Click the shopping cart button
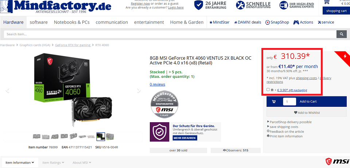Viewport: 350px width, 168px height. coord(336,11)
